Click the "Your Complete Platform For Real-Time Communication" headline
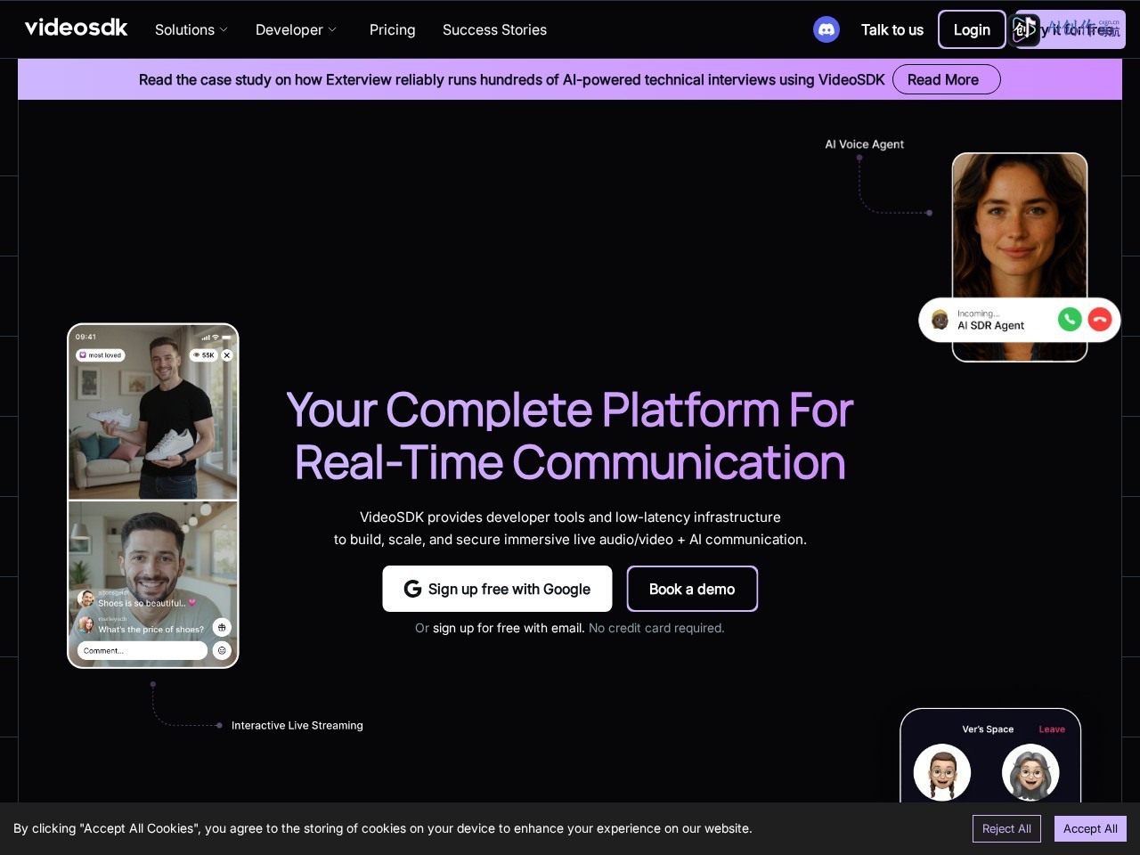This screenshot has width=1140, height=855. 570,436
